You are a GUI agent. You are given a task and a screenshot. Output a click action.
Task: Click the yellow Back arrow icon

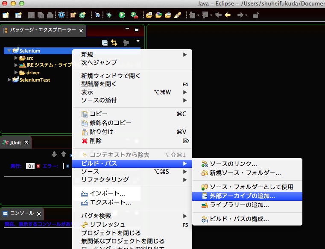pyautogui.click(x=228, y=15)
